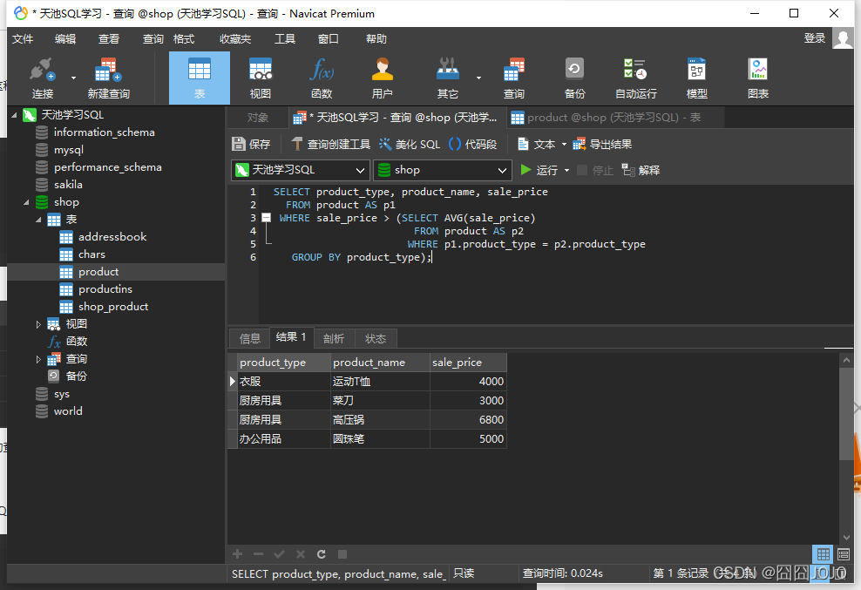Select the productins table
The image size is (861, 590).
[x=105, y=289]
